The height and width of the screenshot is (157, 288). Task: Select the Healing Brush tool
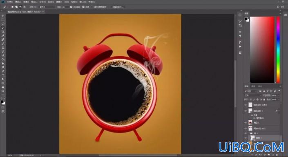pos(3,40)
